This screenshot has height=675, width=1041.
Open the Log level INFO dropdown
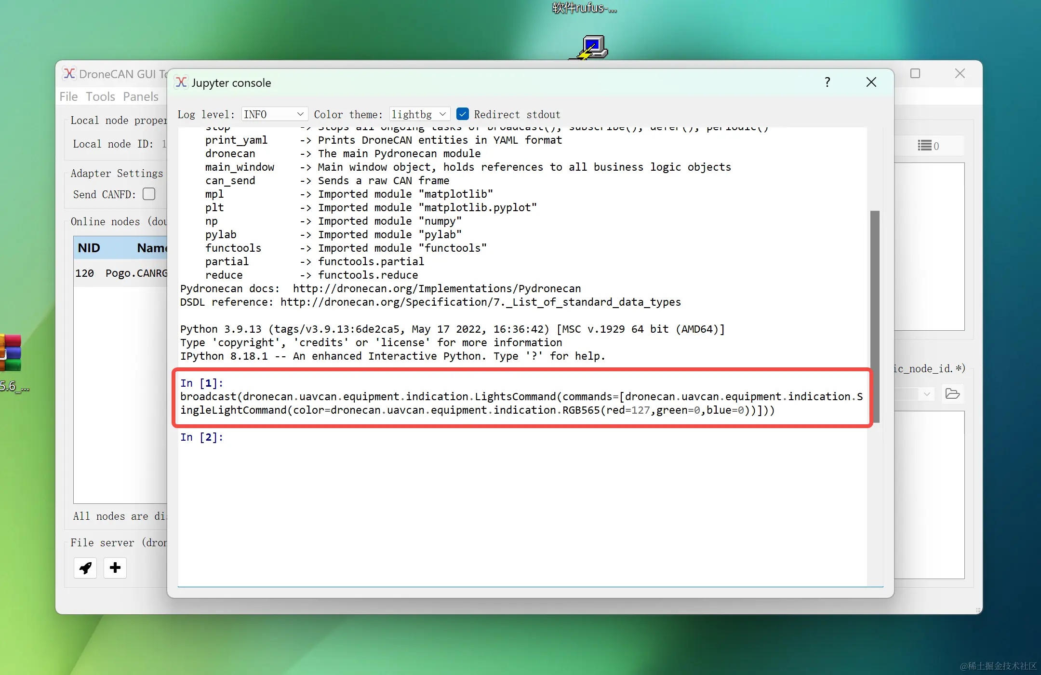pos(273,114)
